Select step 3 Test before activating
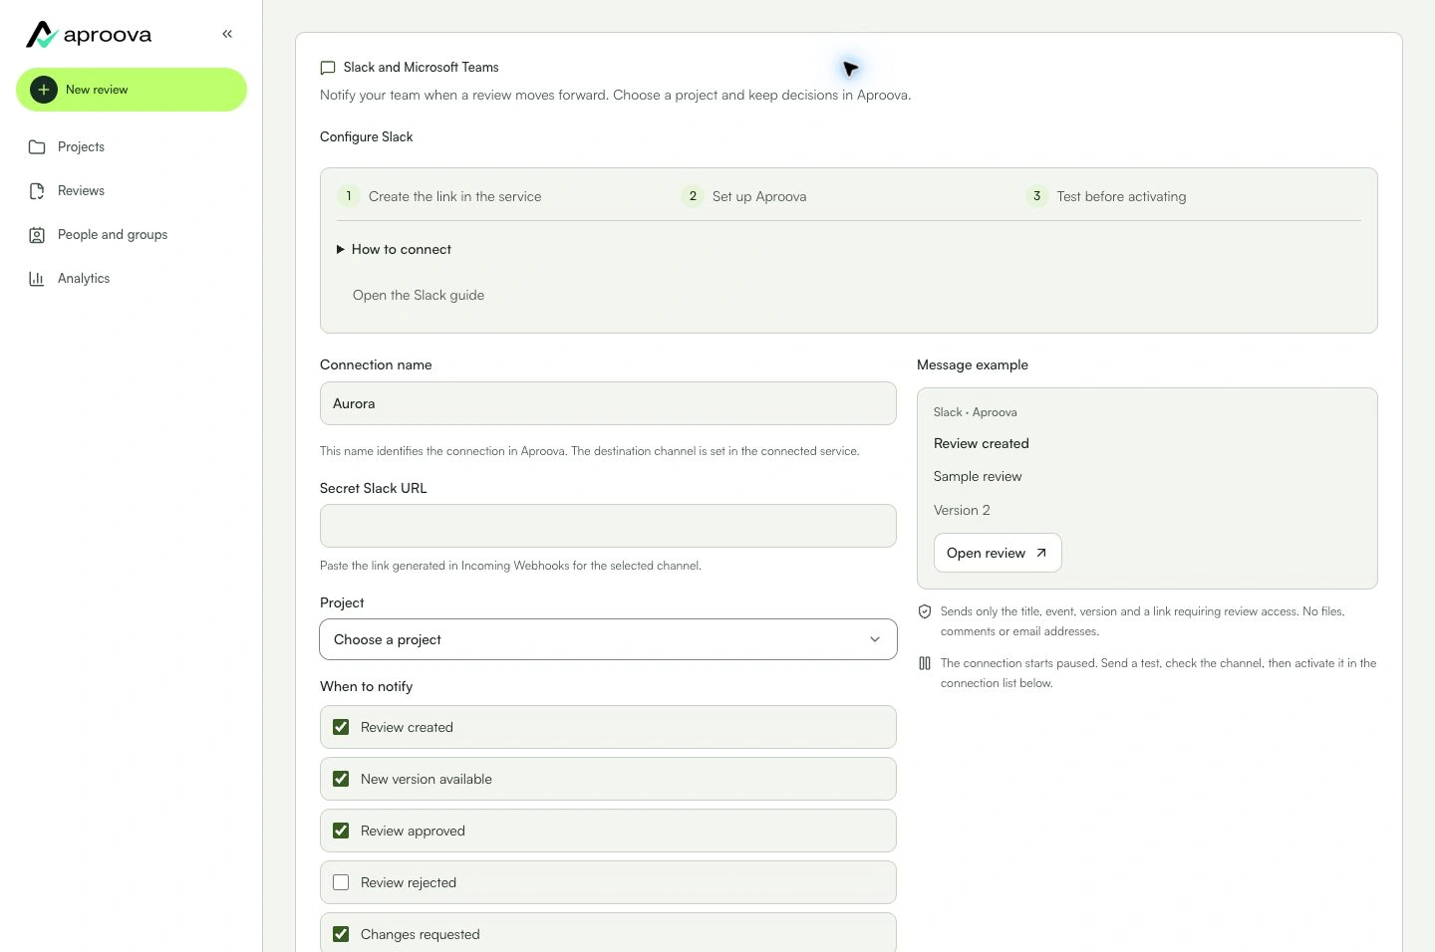 pyautogui.click(x=1106, y=196)
